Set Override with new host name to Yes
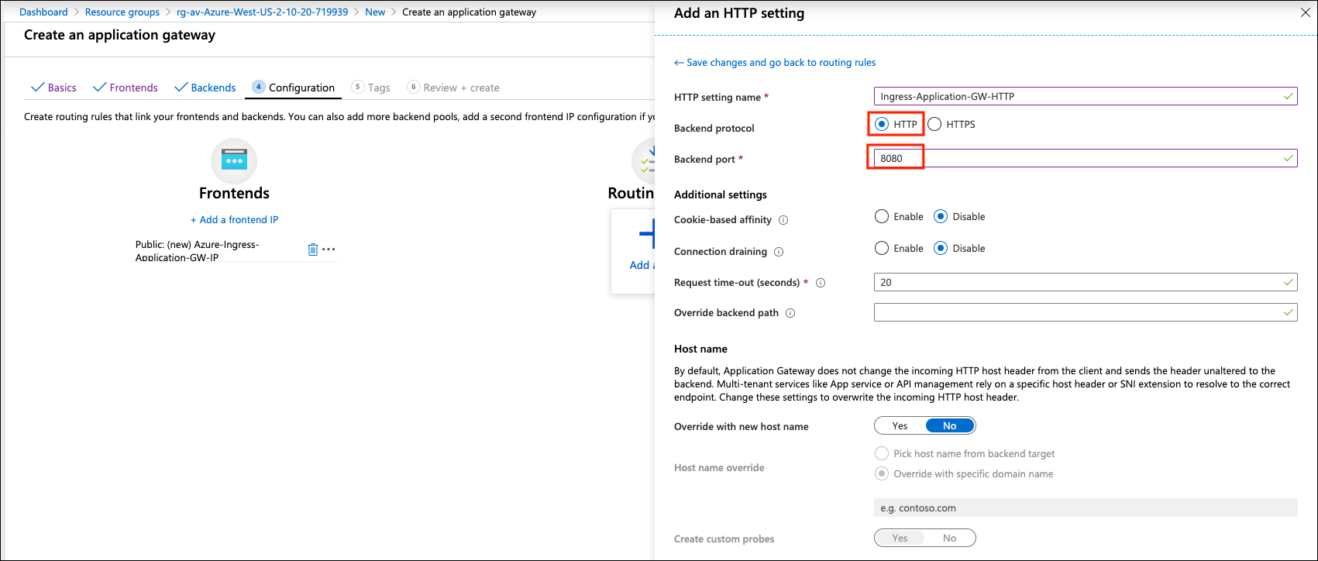The width and height of the screenshot is (1318, 561). click(x=900, y=426)
